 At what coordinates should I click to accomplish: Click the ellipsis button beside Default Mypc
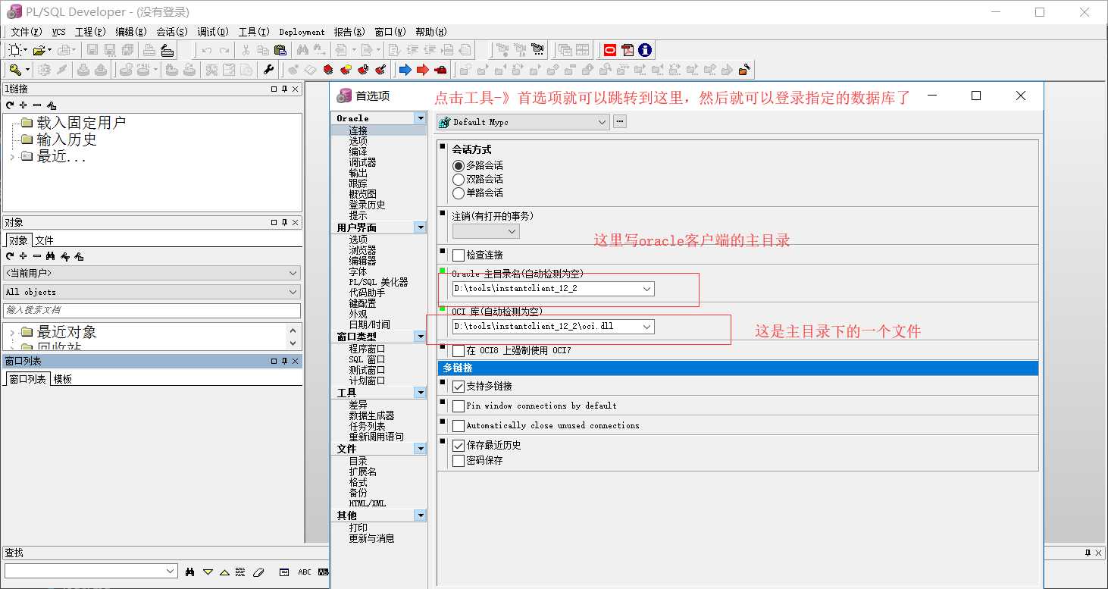[619, 121]
